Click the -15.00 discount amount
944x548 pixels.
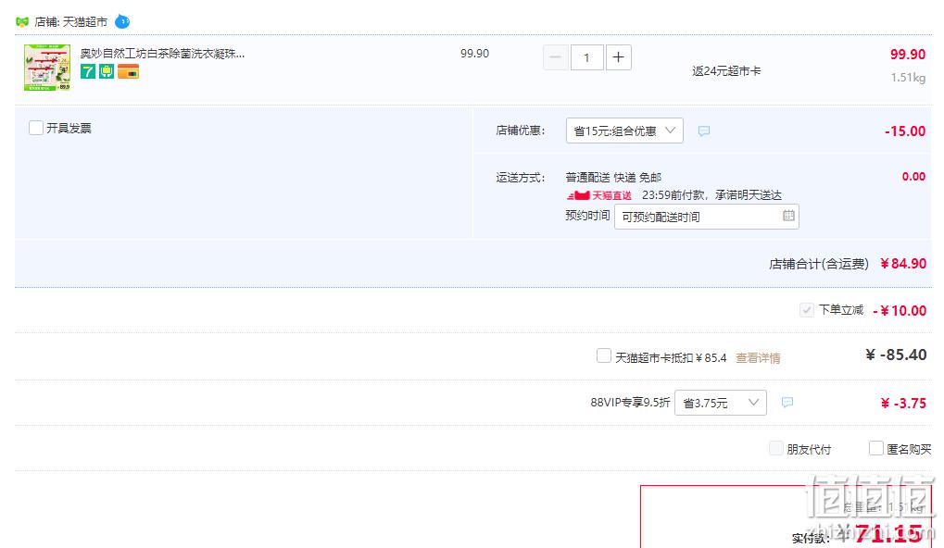coord(905,131)
